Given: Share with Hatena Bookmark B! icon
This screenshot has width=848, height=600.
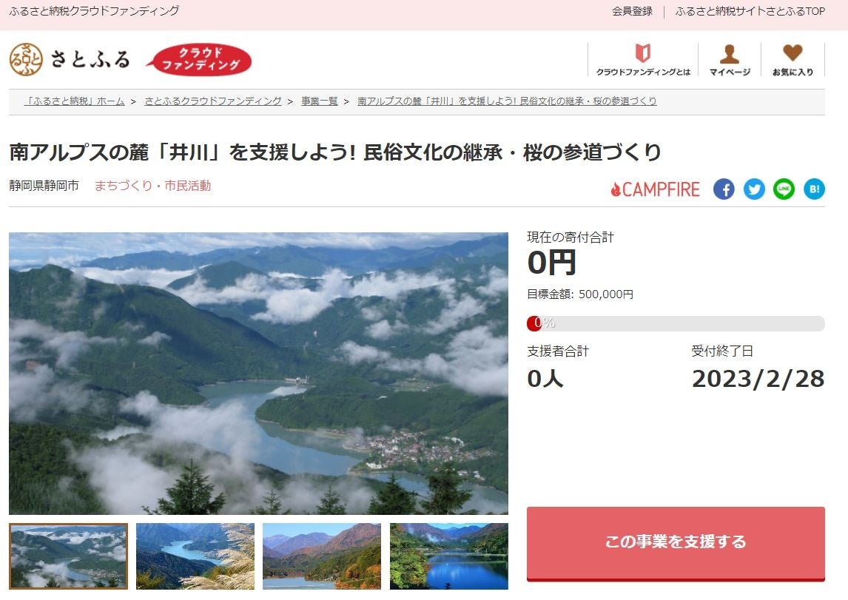Looking at the screenshot, I should tap(814, 189).
